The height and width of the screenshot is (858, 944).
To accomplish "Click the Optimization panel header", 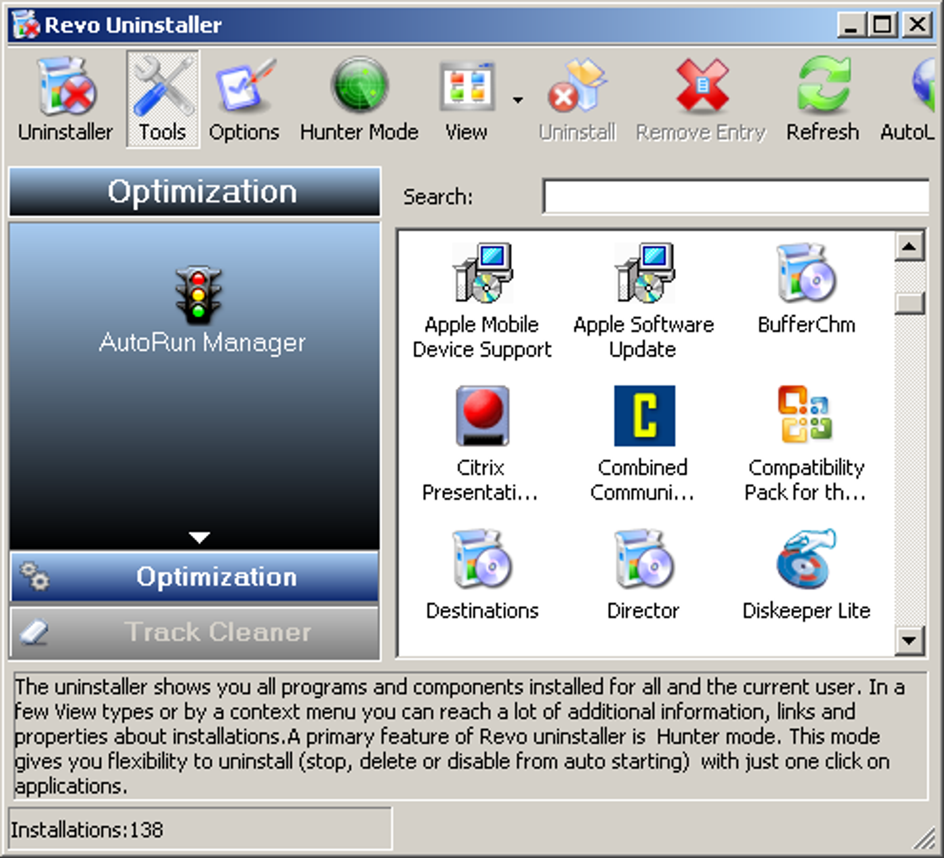I will [x=195, y=192].
